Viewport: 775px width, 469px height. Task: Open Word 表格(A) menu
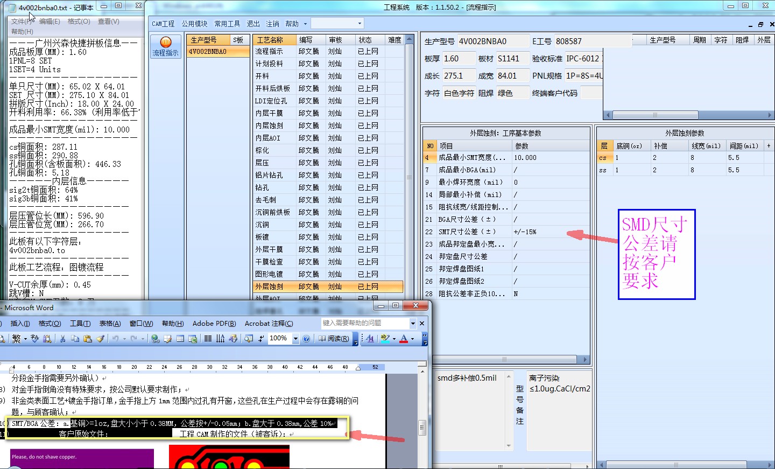(x=110, y=323)
